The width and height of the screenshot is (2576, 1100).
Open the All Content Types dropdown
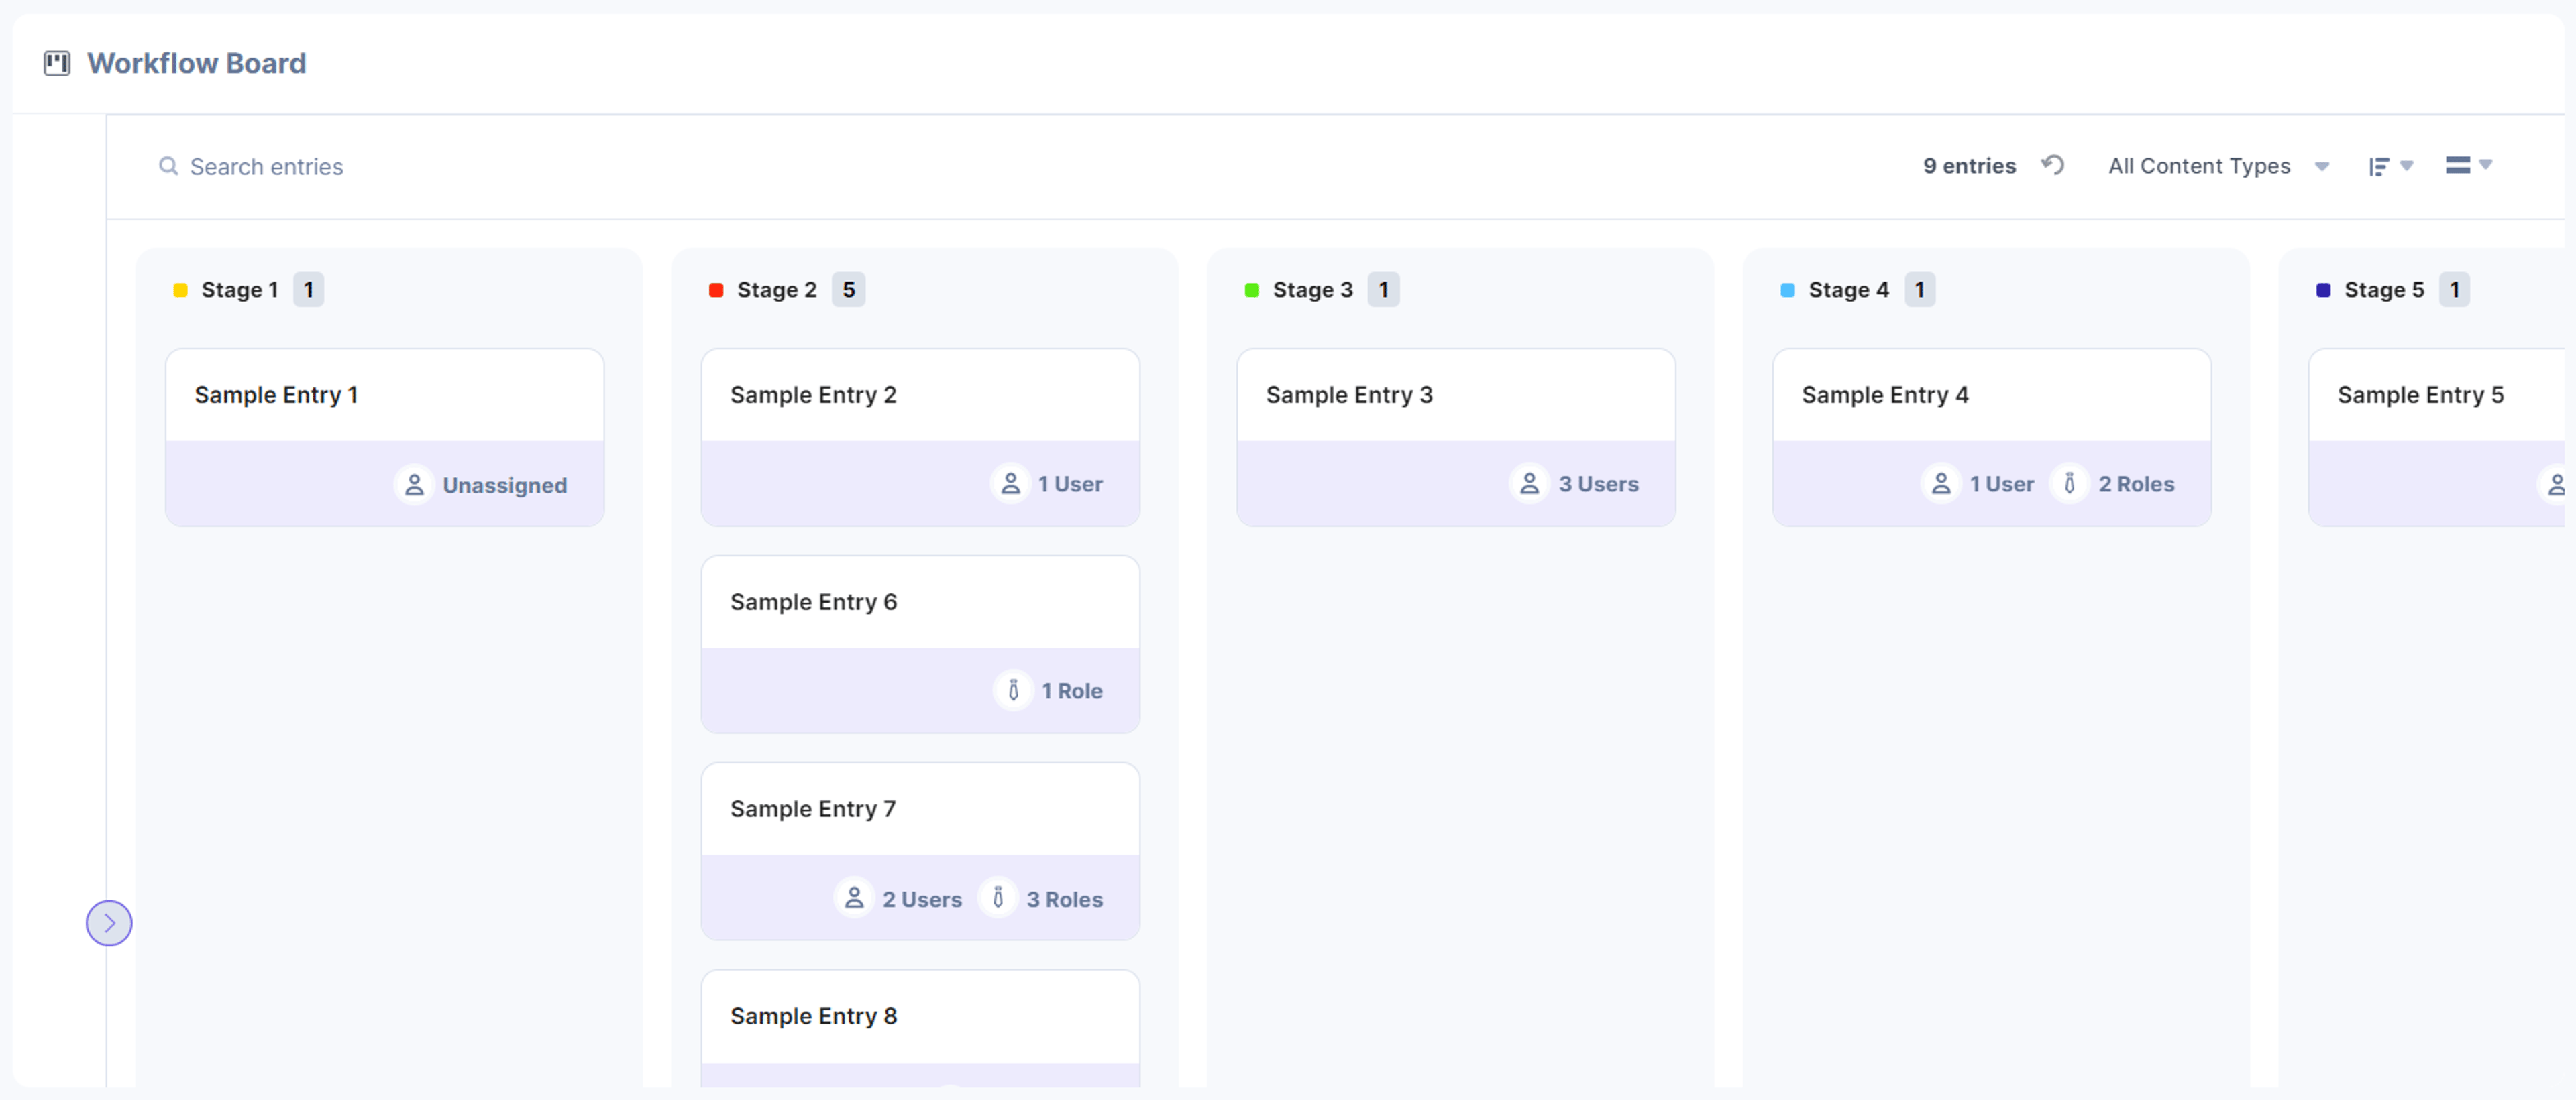tap(2219, 166)
